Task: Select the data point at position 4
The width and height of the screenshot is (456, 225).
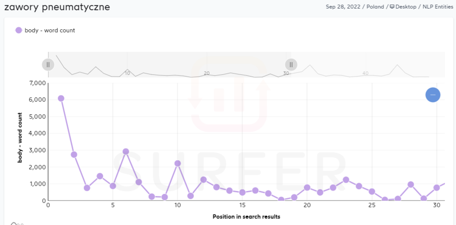Action: coord(100,176)
